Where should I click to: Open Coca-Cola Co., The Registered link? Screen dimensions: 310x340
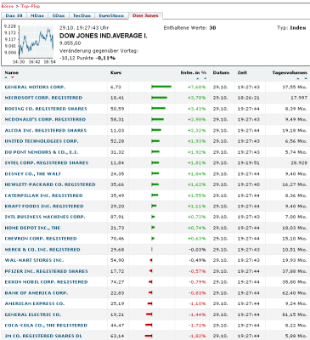tap(46, 326)
